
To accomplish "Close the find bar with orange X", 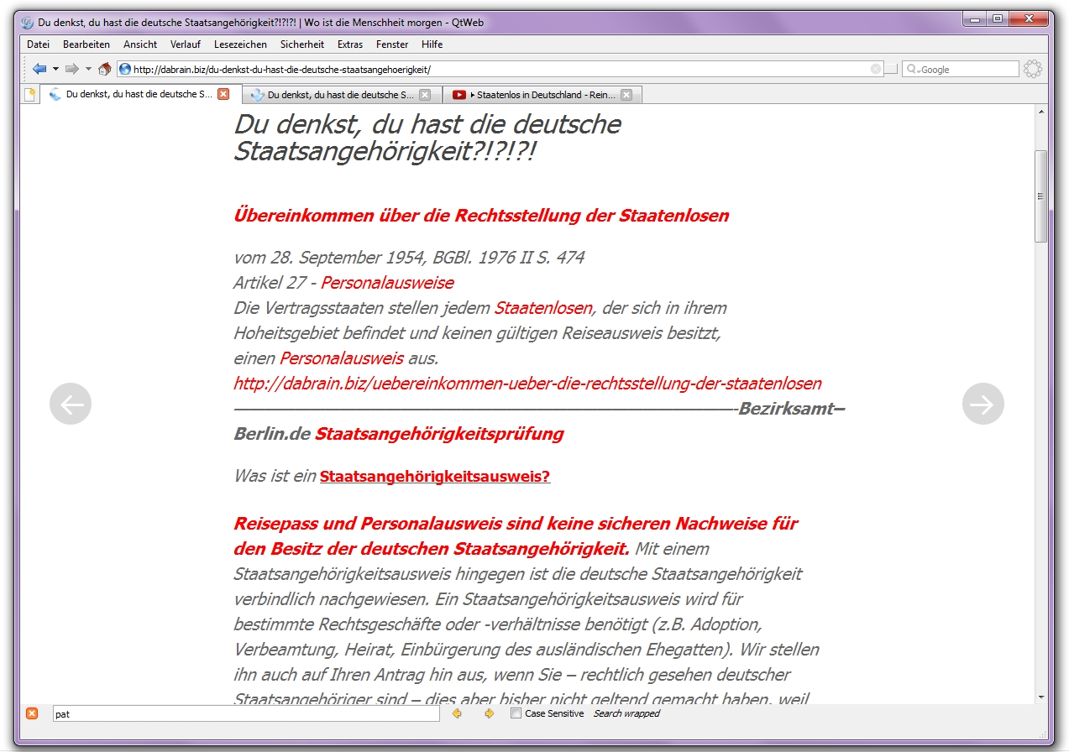I will click(32, 713).
